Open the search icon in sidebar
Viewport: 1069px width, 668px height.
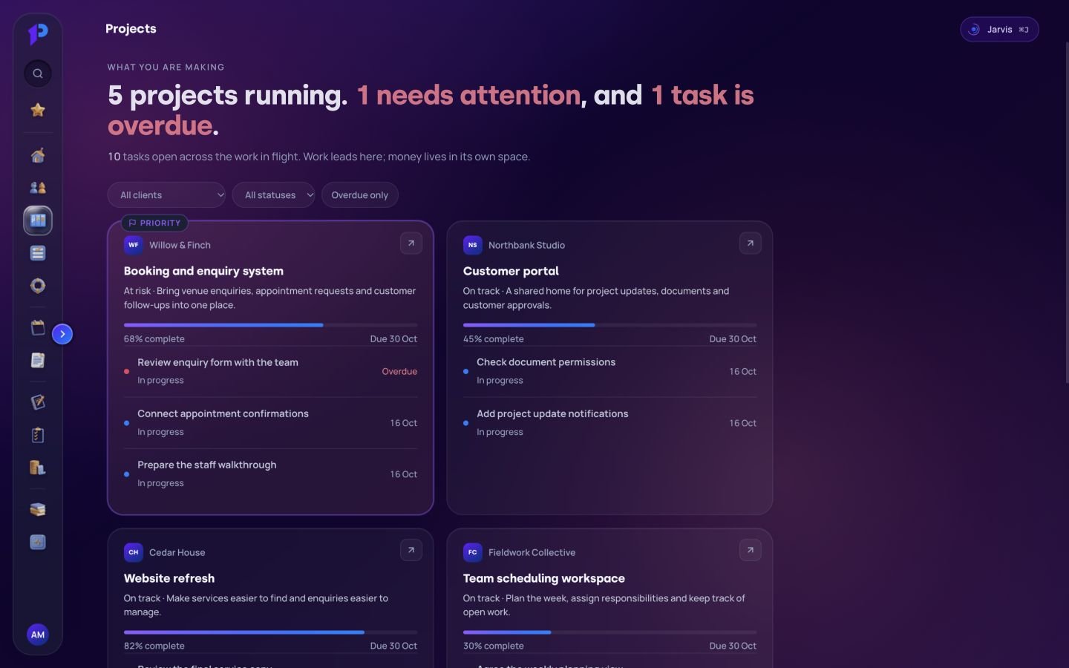coord(38,73)
